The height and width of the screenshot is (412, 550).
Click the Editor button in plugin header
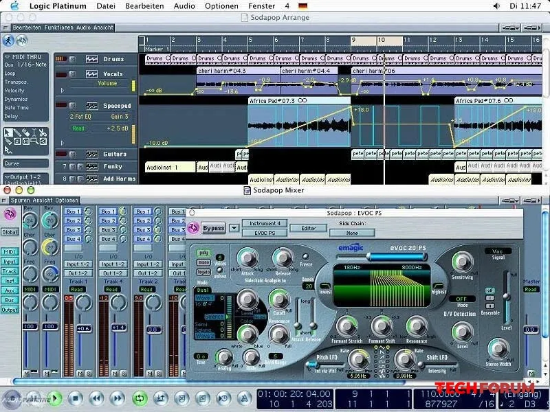309,228
